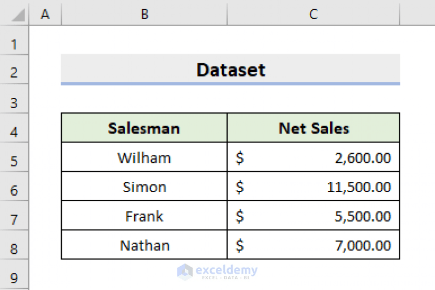
Task: Select the 7,000.00 sales cell
Action: click(x=313, y=245)
